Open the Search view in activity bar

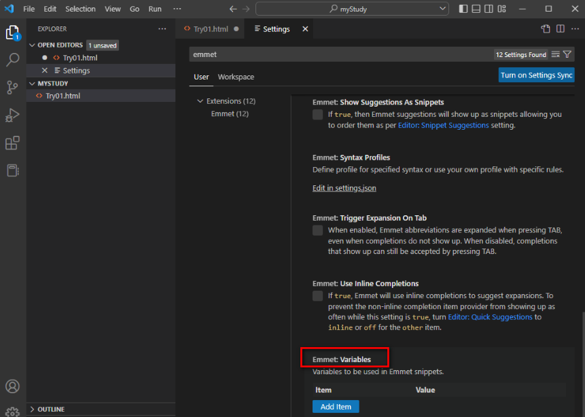click(13, 60)
